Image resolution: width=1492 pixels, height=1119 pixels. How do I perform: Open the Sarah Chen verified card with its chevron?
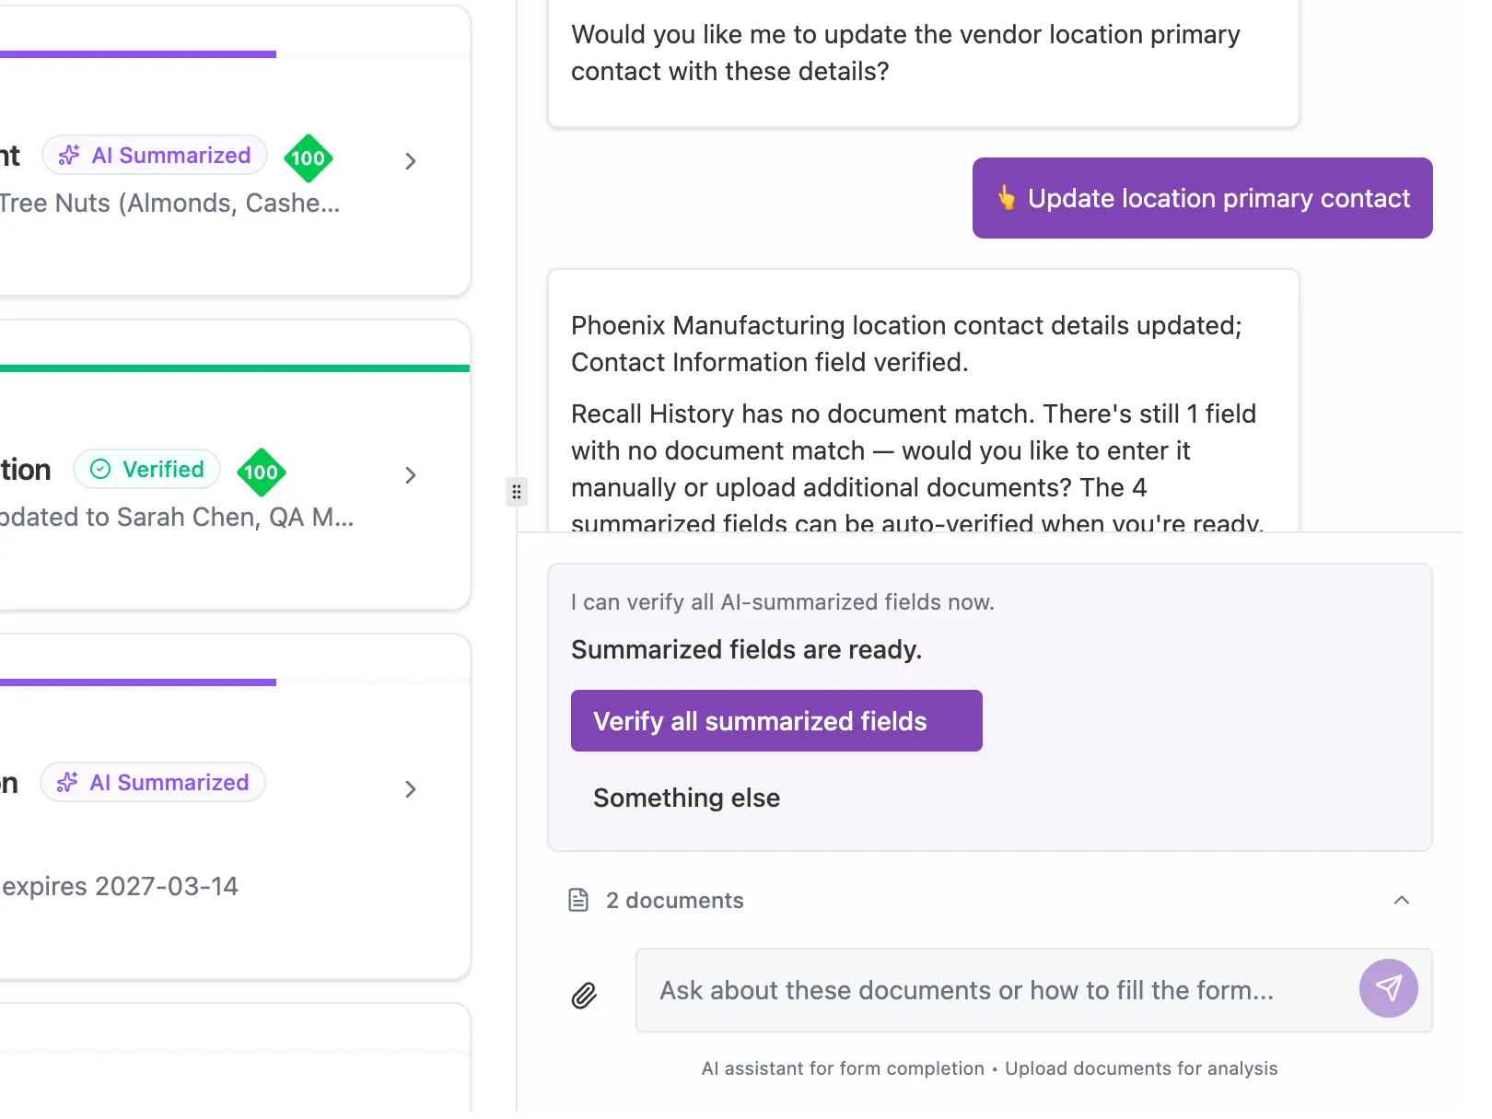pyautogui.click(x=411, y=475)
